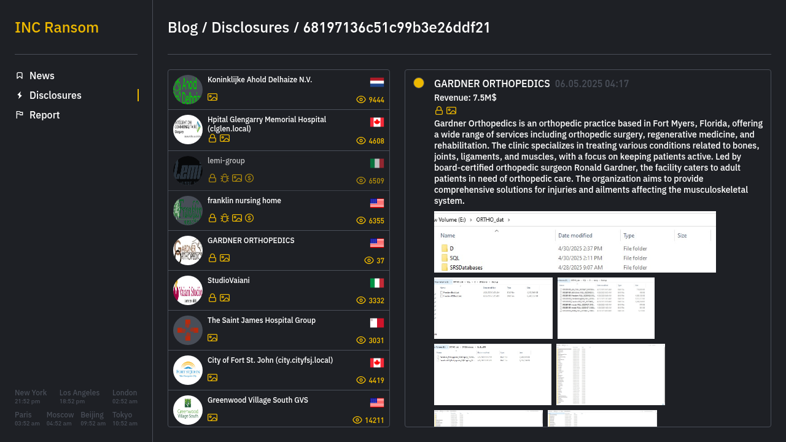786x442 pixels.
Task: Click views eye icon showing 4608
Action: (361, 141)
